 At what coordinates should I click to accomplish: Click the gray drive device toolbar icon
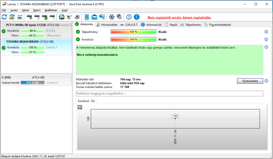pos(69,17)
